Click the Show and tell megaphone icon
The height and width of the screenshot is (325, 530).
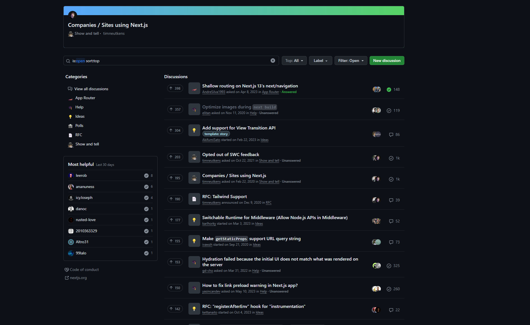coord(70,144)
